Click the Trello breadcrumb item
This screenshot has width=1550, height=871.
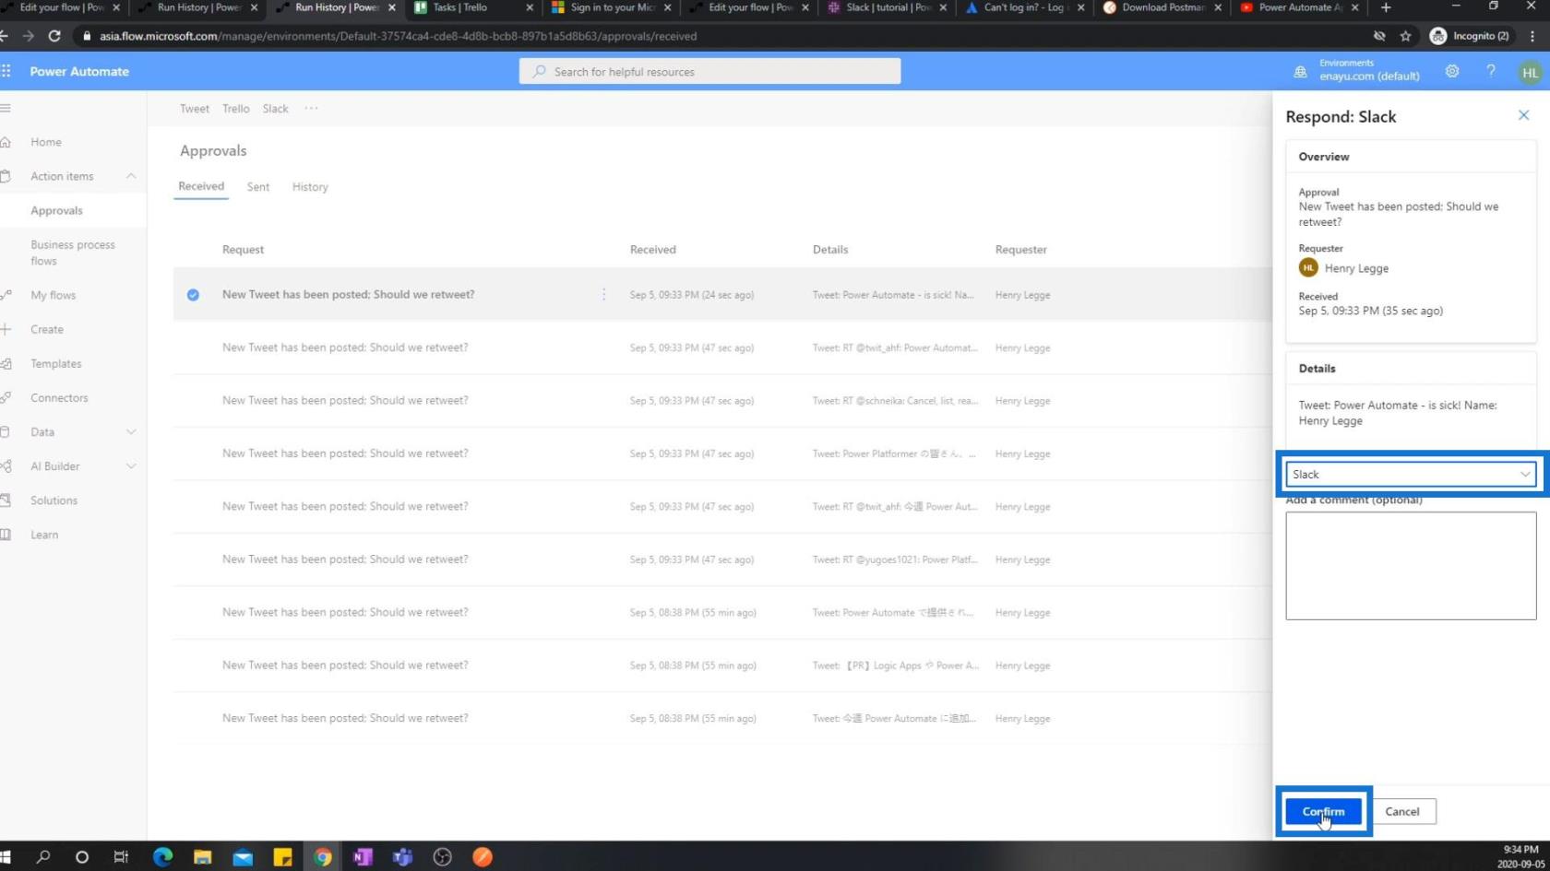[x=235, y=108]
